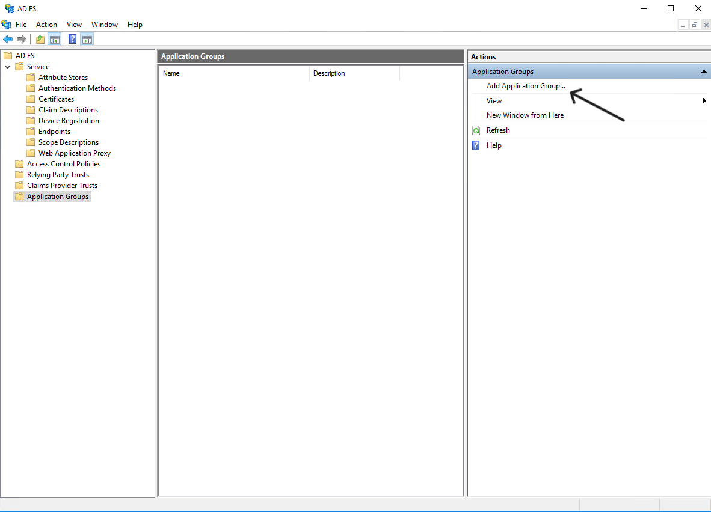The width and height of the screenshot is (711, 512).
Task: Collapse the Application Groups actions section
Action: click(704, 72)
